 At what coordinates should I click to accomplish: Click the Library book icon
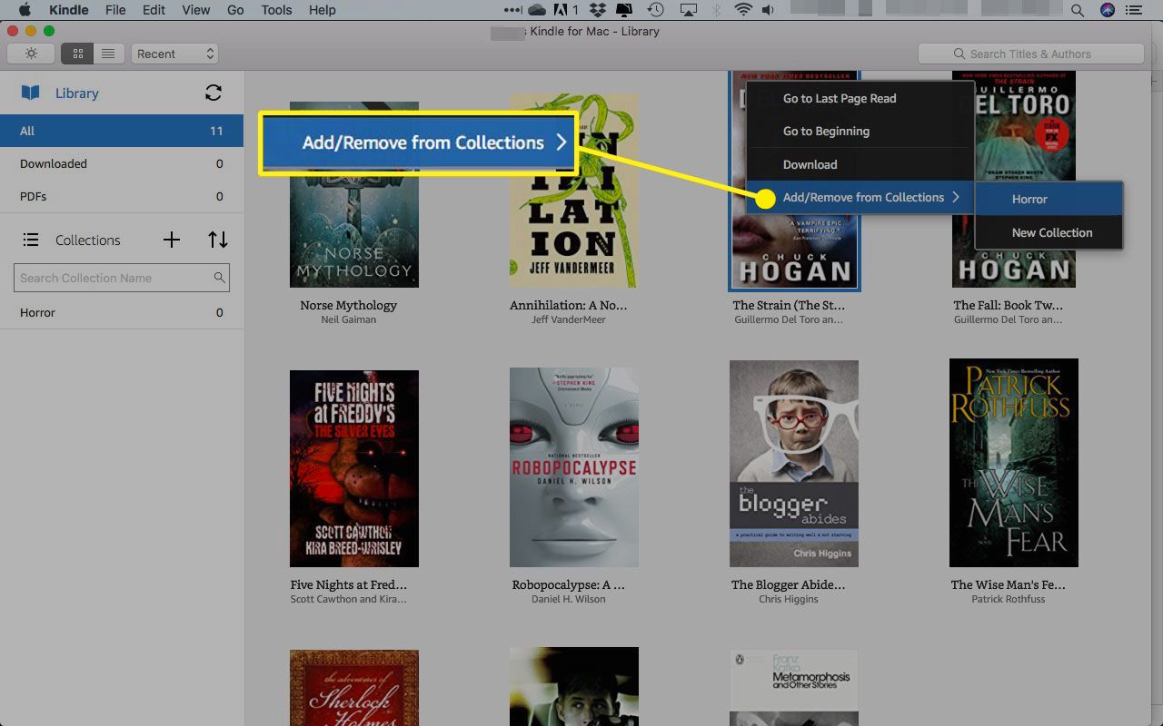coord(31,93)
